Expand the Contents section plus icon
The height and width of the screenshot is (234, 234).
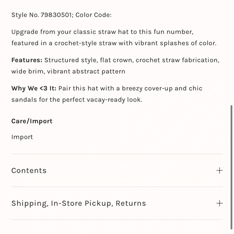pos(219,170)
